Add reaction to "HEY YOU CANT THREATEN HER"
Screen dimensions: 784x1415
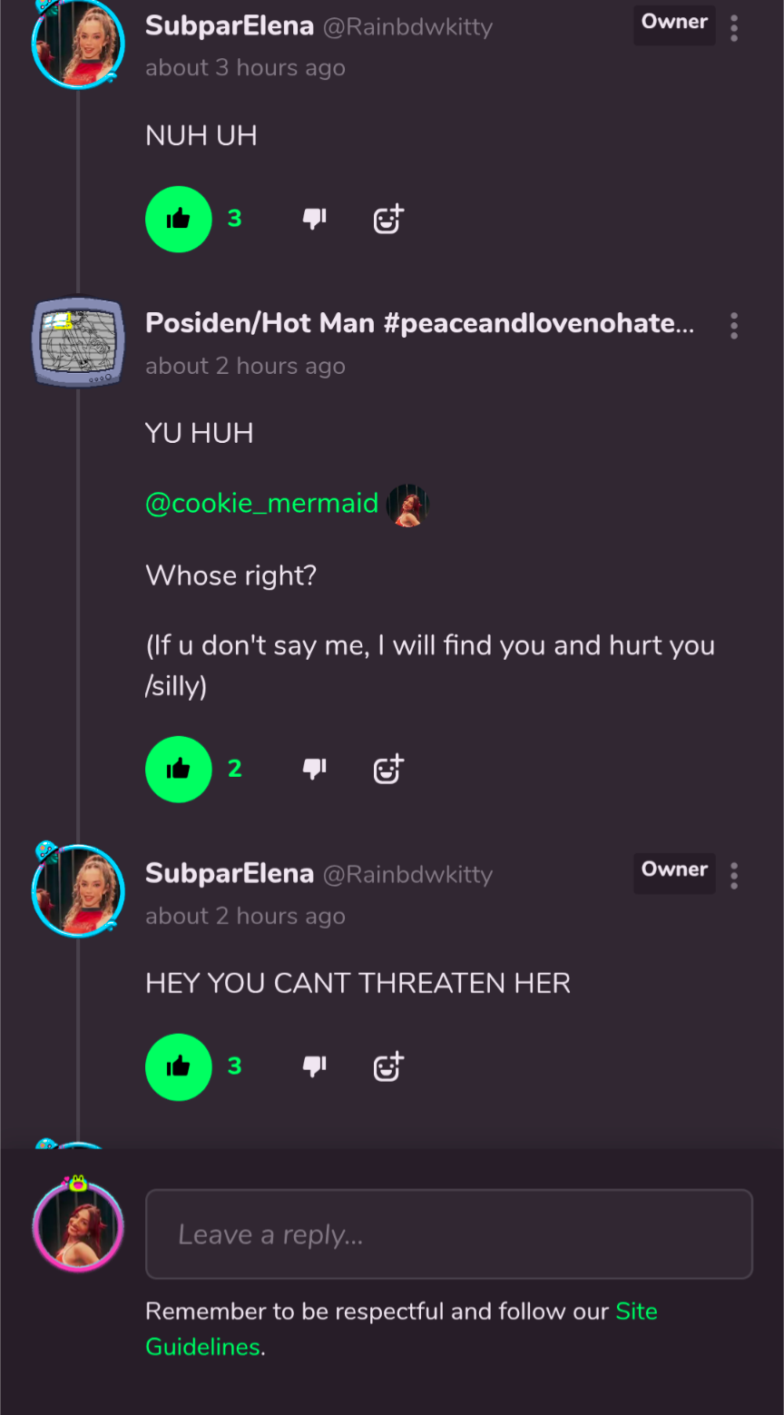pyautogui.click(x=388, y=1066)
